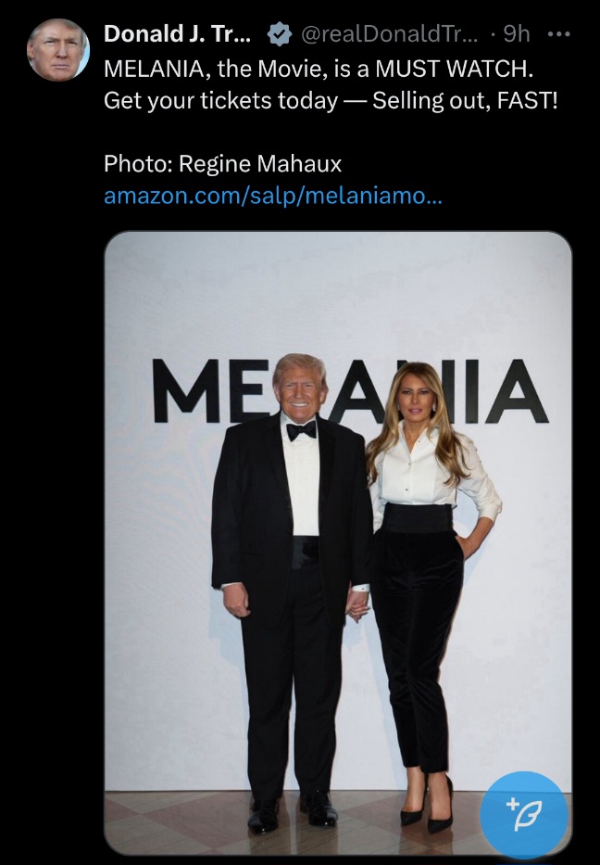
Task: Follow the amazon.com/salp/melaniamo... link
Action: click(273, 197)
